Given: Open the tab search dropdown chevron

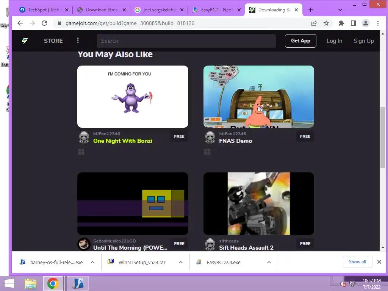Looking at the screenshot, I should coord(340,10).
